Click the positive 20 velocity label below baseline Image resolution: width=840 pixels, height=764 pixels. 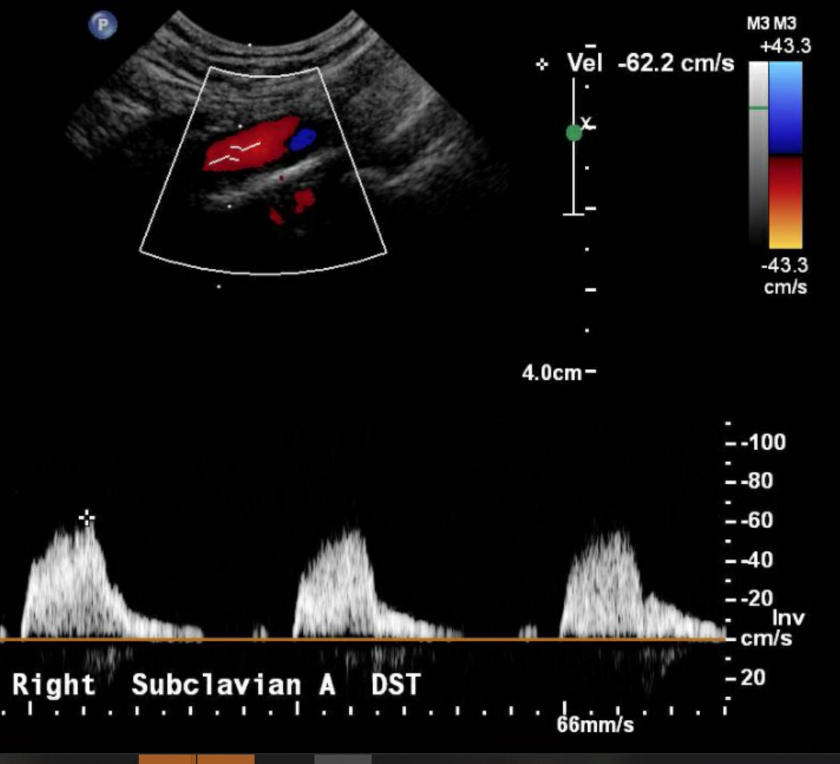click(755, 678)
